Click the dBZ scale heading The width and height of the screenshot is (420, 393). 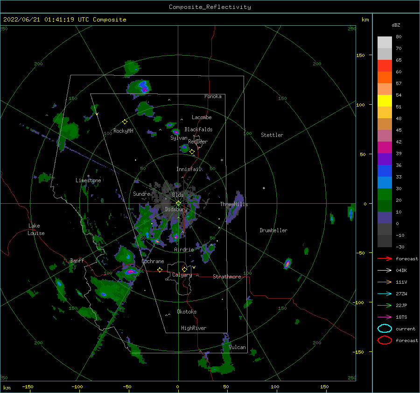396,25
